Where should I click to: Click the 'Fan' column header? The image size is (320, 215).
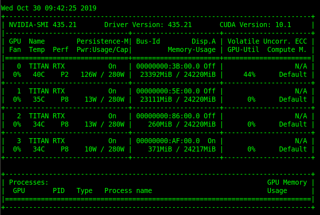[x=15, y=50]
